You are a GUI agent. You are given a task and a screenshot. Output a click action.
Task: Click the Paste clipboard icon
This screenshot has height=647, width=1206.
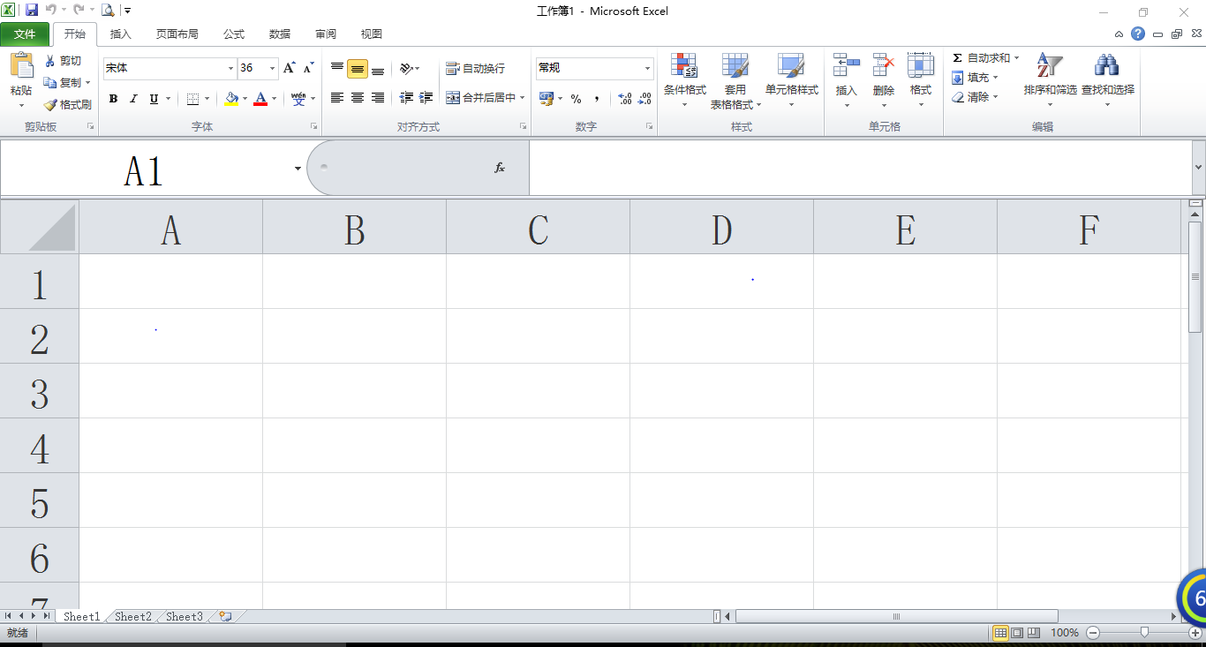[21, 65]
